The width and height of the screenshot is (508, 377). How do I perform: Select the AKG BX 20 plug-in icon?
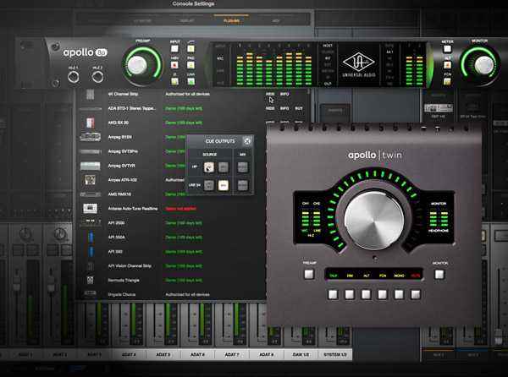tap(90, 123)
